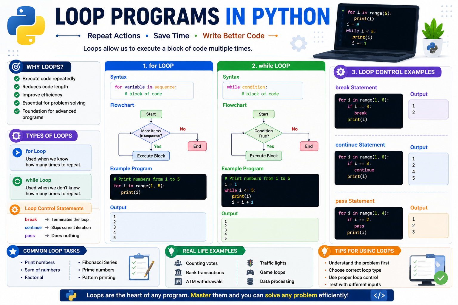Click the pass Statement code block
Screen dimensions: 458x305
point(369,223)
